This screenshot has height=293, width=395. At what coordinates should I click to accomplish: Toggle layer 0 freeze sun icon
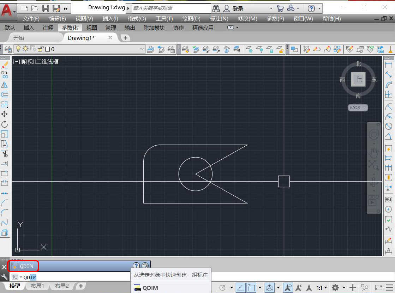pyautogui.click(x=25, y=49)
